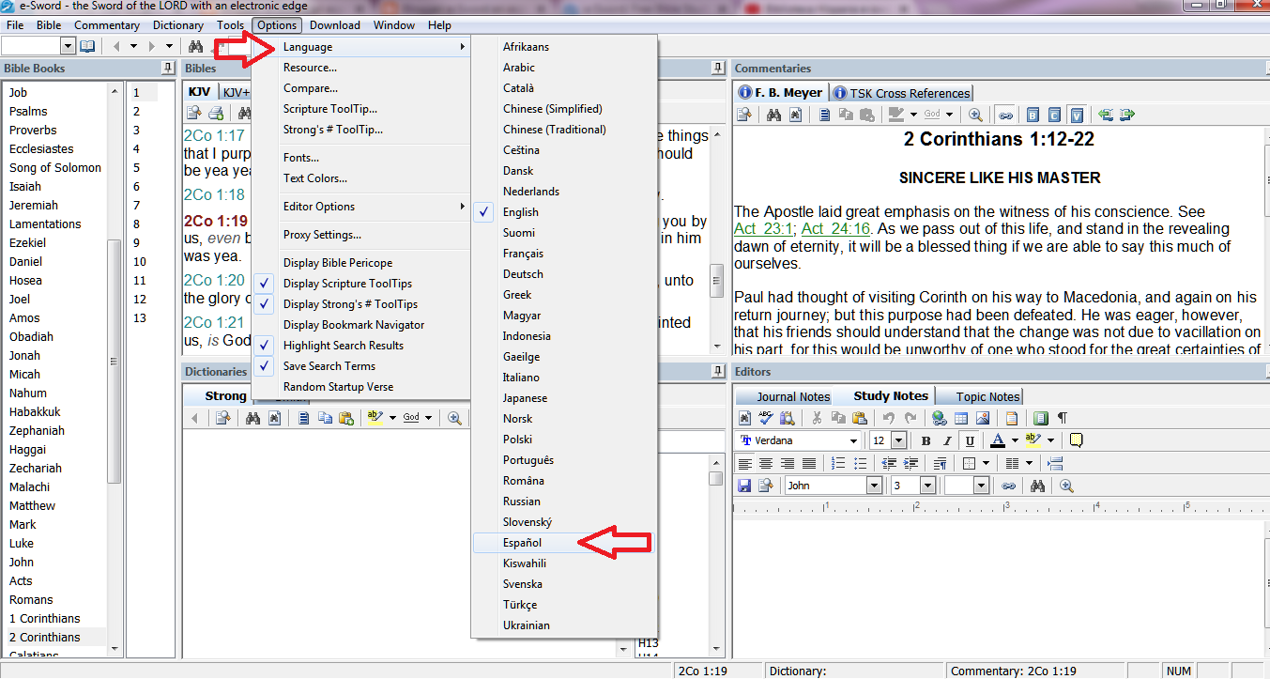
Task: Click the print icon in the Bibles toolbar
Action: [216, 114]
